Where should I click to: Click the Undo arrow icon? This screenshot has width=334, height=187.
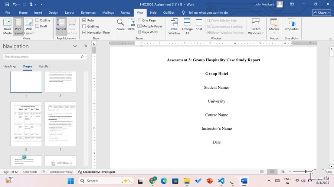[15, 4]
